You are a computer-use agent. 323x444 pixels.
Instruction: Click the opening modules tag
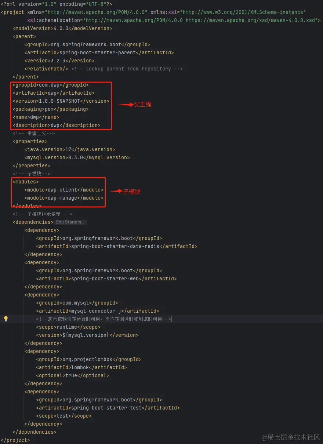(26, 182)
